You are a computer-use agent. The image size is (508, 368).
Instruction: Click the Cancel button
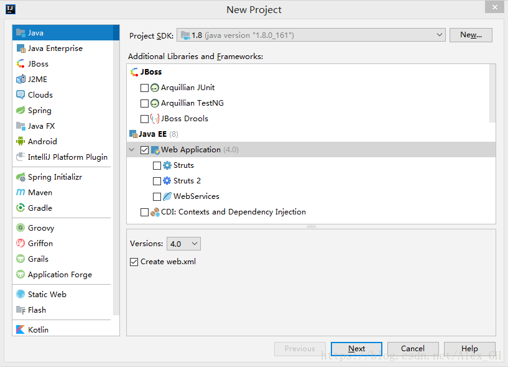[x=413, y=349]
